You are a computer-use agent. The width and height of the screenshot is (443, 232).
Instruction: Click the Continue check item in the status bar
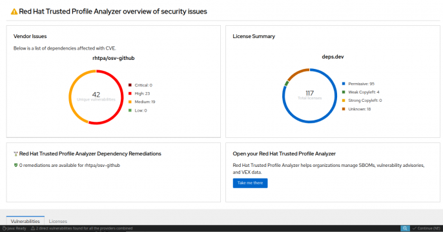click(426, 228)
